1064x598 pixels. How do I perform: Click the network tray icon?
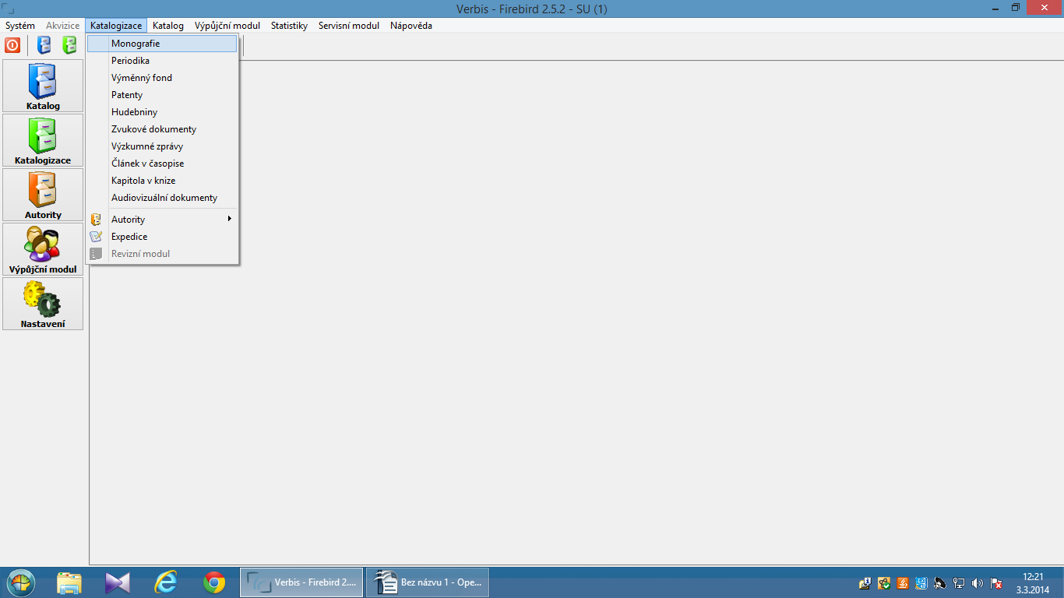[959, 583]
